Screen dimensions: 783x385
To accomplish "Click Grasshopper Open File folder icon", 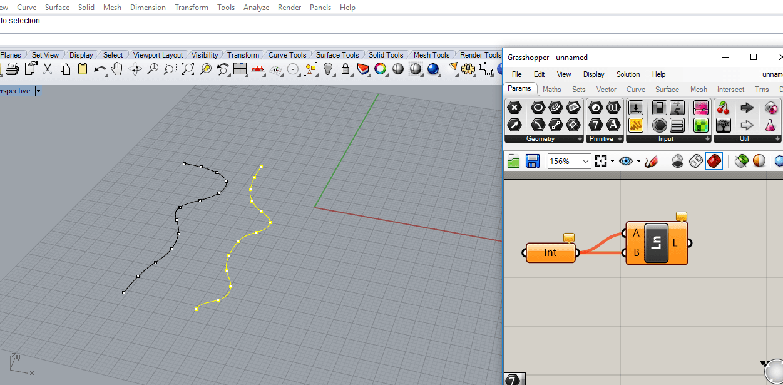I will [514, 161].
